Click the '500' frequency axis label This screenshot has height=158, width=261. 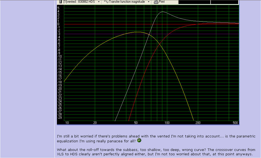pos(235,123)
